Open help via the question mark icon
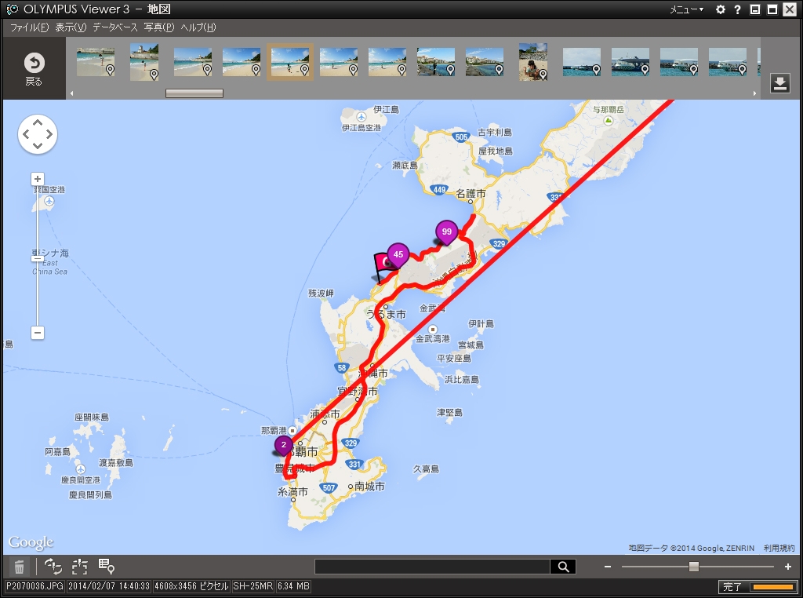 [x=737, y=9]
